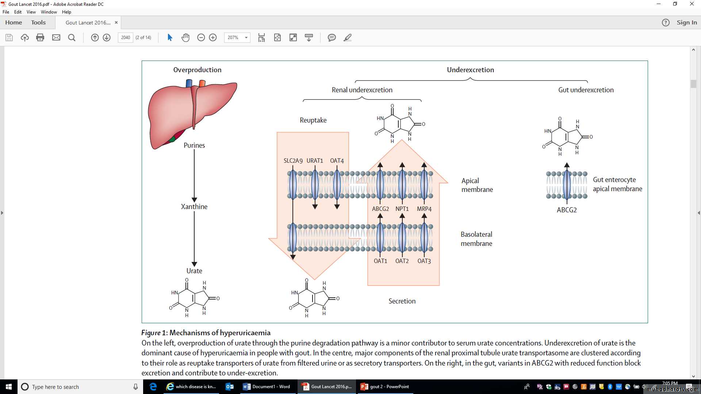Viewport: 701px width, 394px height.
Task: Click the Send by email envelope icon
Action: [56, 38]
